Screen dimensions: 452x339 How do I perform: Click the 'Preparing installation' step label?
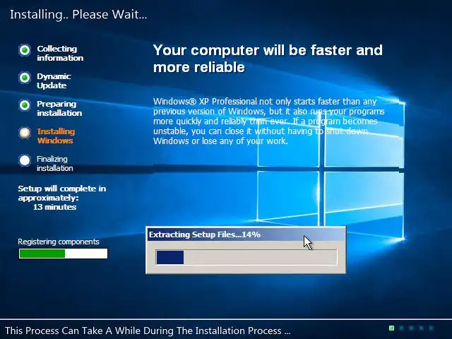coord(59,108)
